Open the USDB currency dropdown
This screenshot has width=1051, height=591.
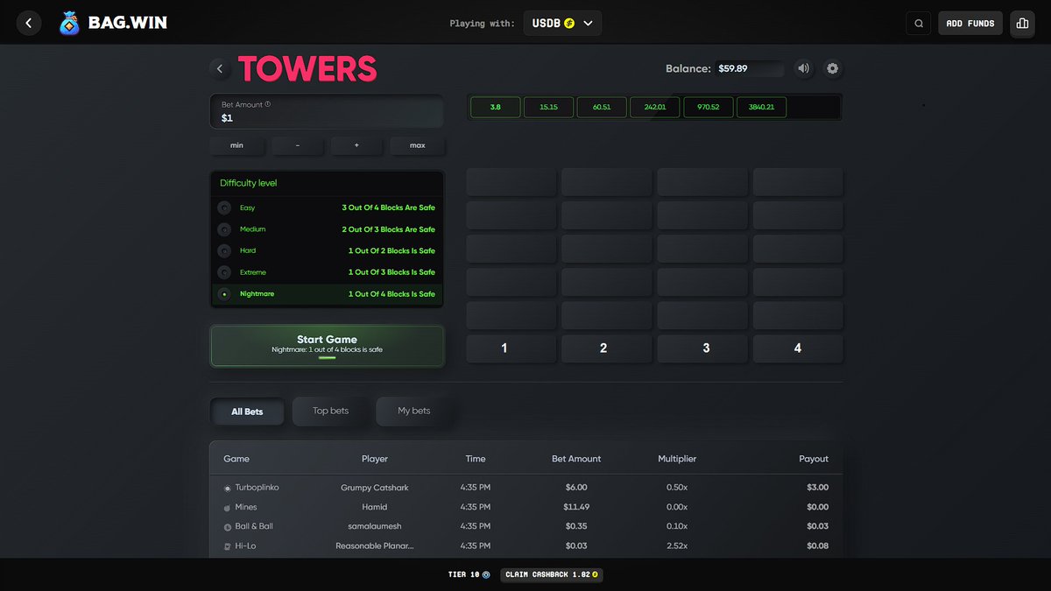pyautogui.click(x=562, y=23)
